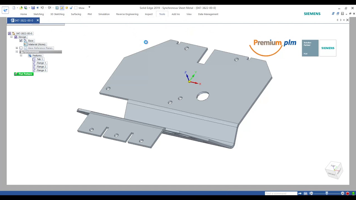Click the zoom slider handle
Viewport: 356px width, 200px height.
tap(327, 193)
